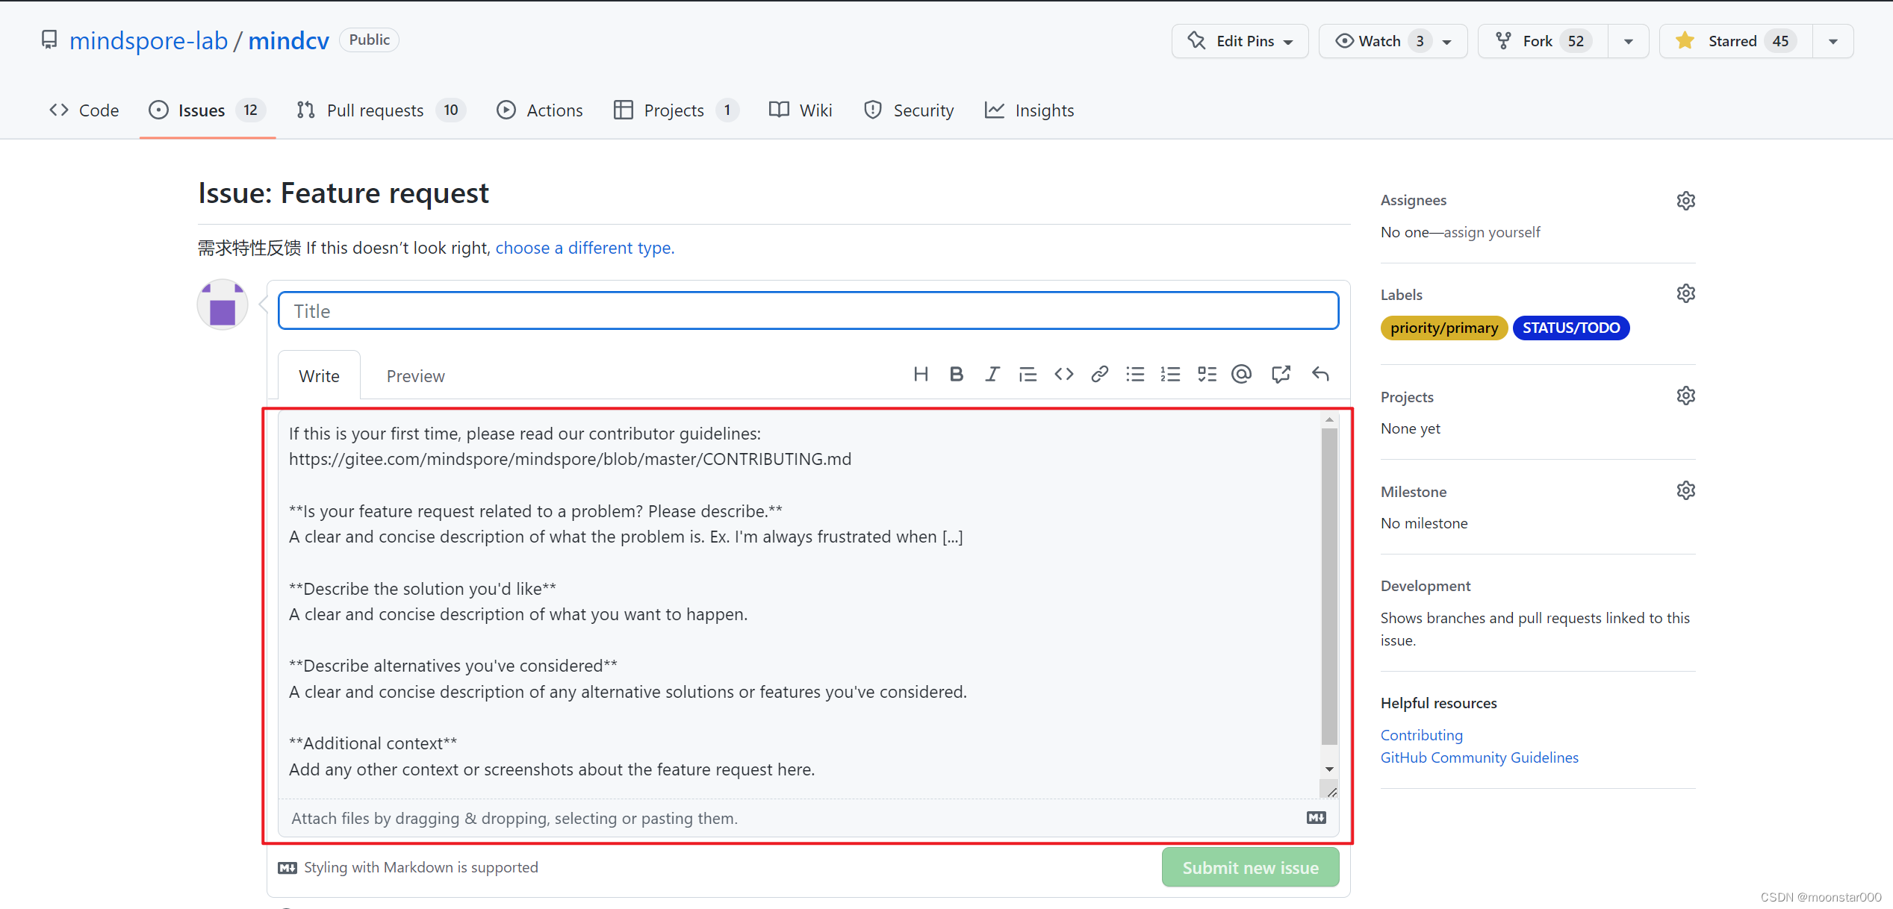Open the Issues tab
This screenshot has height=909, width=1893.
click(207, 110)
